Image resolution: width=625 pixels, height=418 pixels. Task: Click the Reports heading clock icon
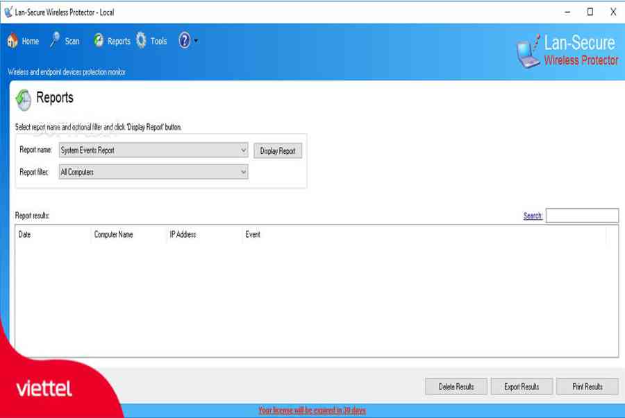click(x=24, y=100)
